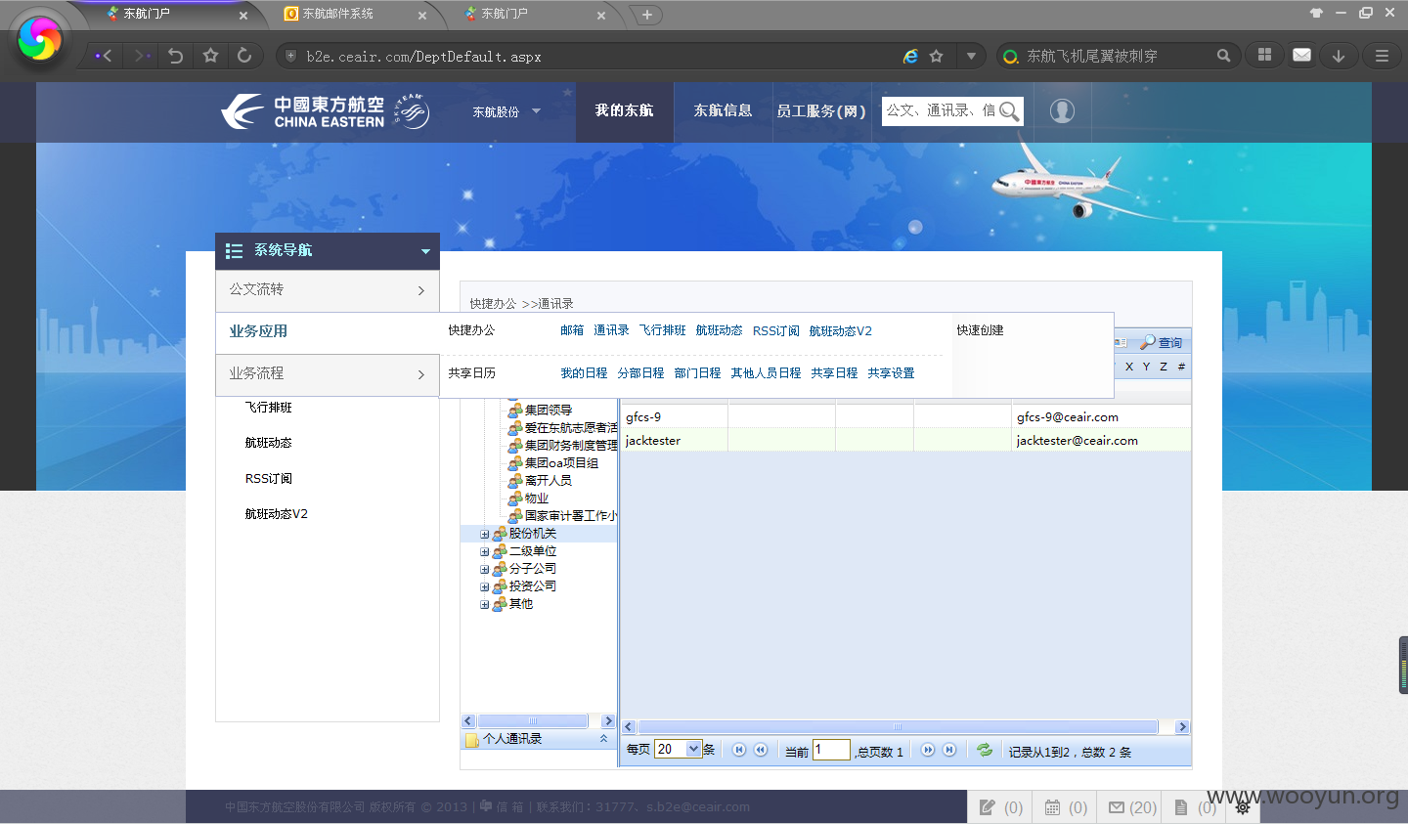Viewport: 1408px width, 824px height.
Task: Click the portal search magnifier icon
Action: [x=1010, y=111]
